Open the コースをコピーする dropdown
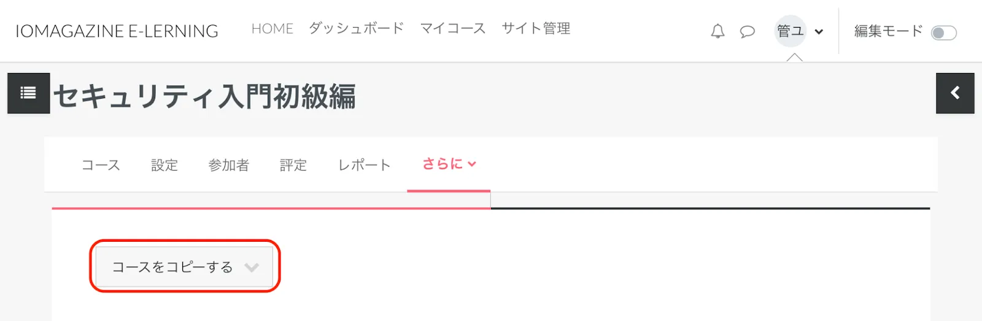Viewport: 982px width, 321px height. pos(184,267)
